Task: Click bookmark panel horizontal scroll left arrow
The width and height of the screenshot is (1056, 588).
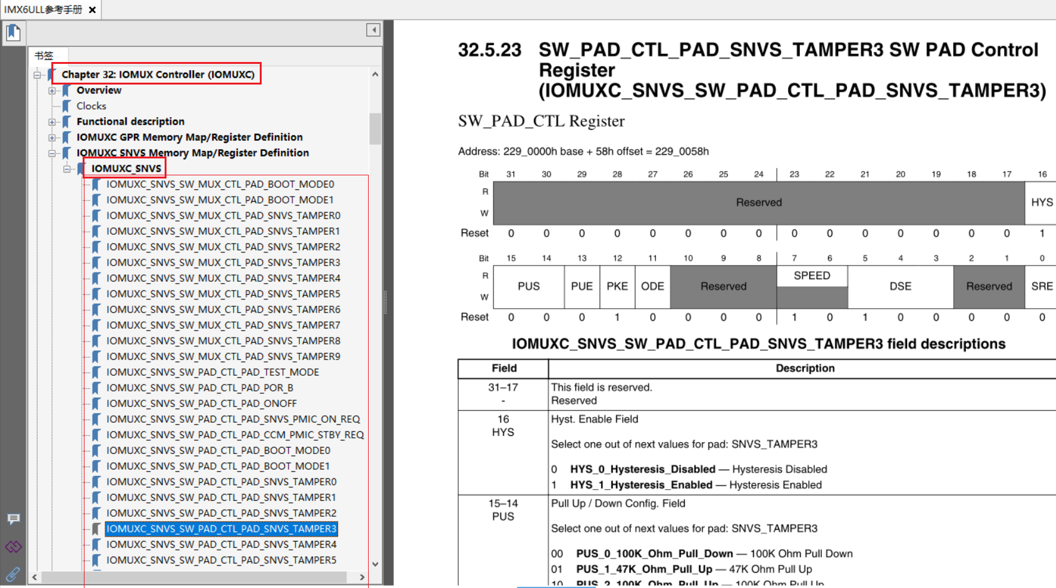Action: tap(34, 577)
